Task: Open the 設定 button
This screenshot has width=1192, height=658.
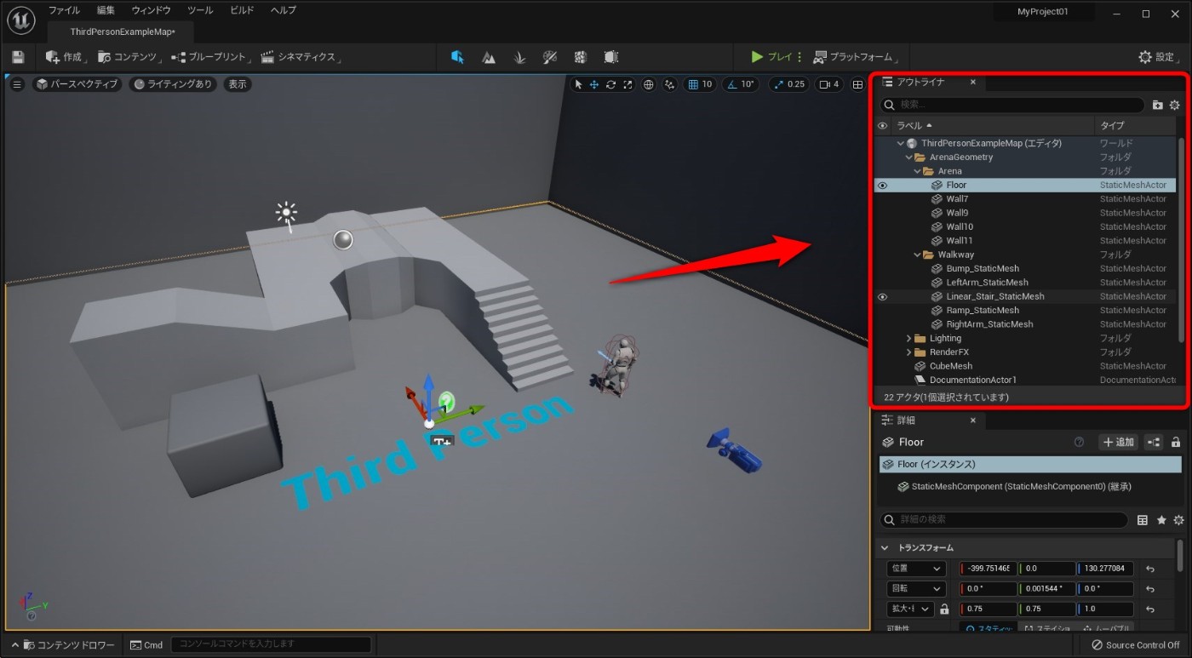Action: [1157, 57]
